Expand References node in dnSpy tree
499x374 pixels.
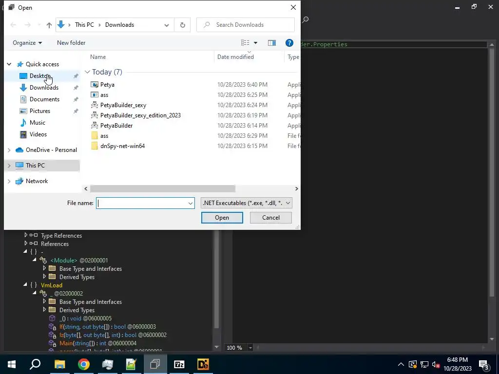[26, 243]
